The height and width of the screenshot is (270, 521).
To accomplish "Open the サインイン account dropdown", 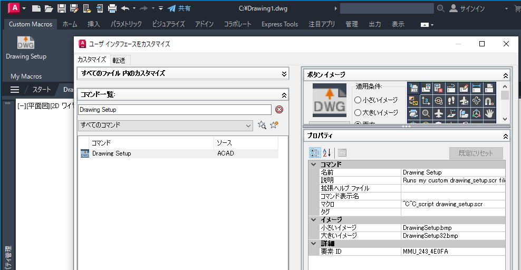I will point(506,8).
